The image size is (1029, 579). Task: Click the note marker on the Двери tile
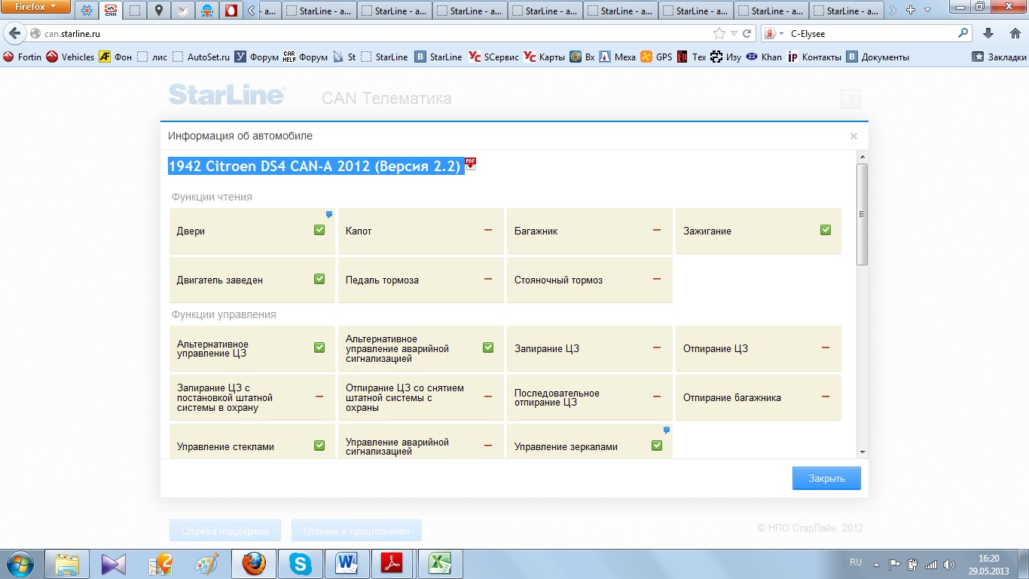click(x=329, y=215)
